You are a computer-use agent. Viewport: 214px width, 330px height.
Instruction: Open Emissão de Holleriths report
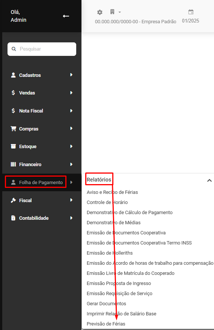point(110,253)
